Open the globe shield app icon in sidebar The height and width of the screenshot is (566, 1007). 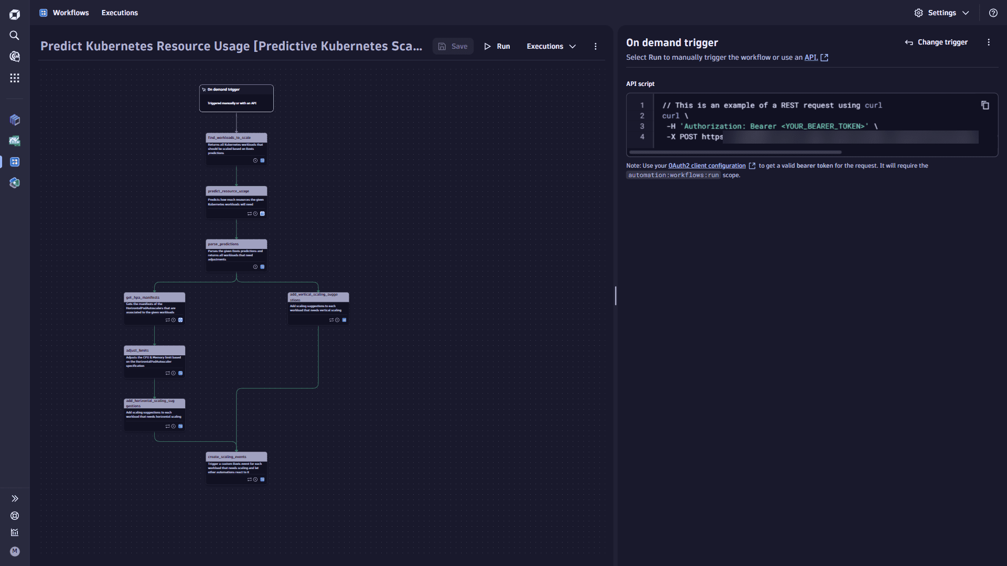(x=15, y=183)
